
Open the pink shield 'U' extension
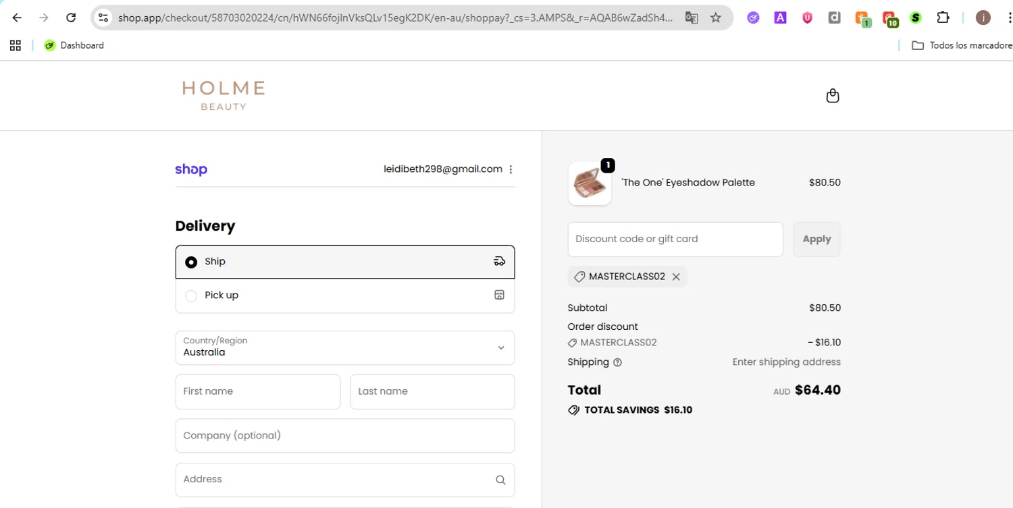(x=807, y=18)
